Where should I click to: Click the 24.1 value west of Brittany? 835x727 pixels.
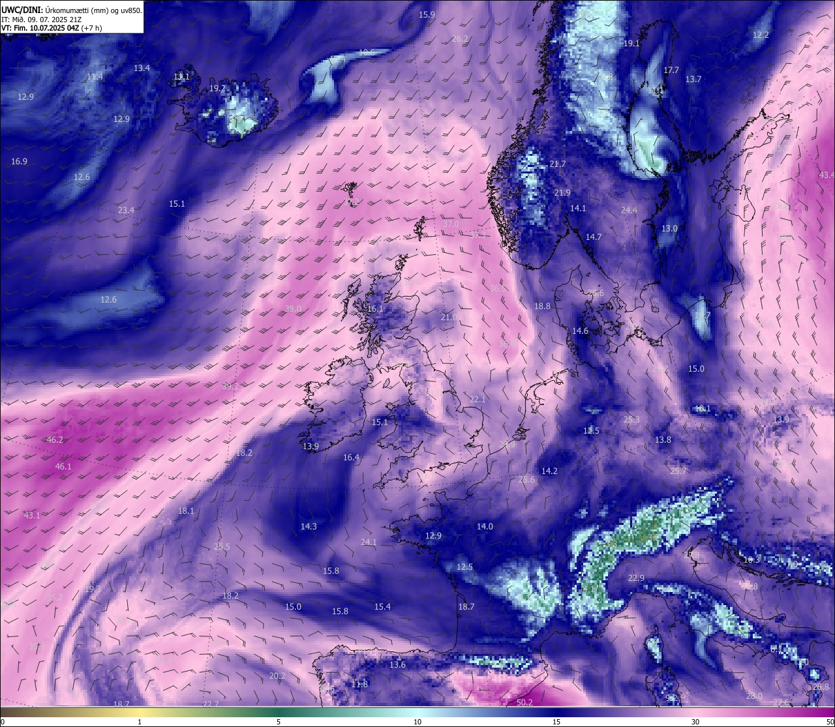click(x=369, y=542)
